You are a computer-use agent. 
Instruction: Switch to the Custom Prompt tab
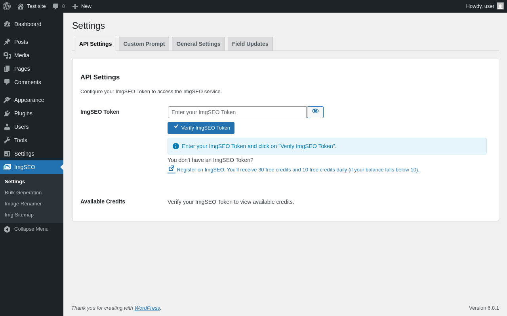[144, 44]
